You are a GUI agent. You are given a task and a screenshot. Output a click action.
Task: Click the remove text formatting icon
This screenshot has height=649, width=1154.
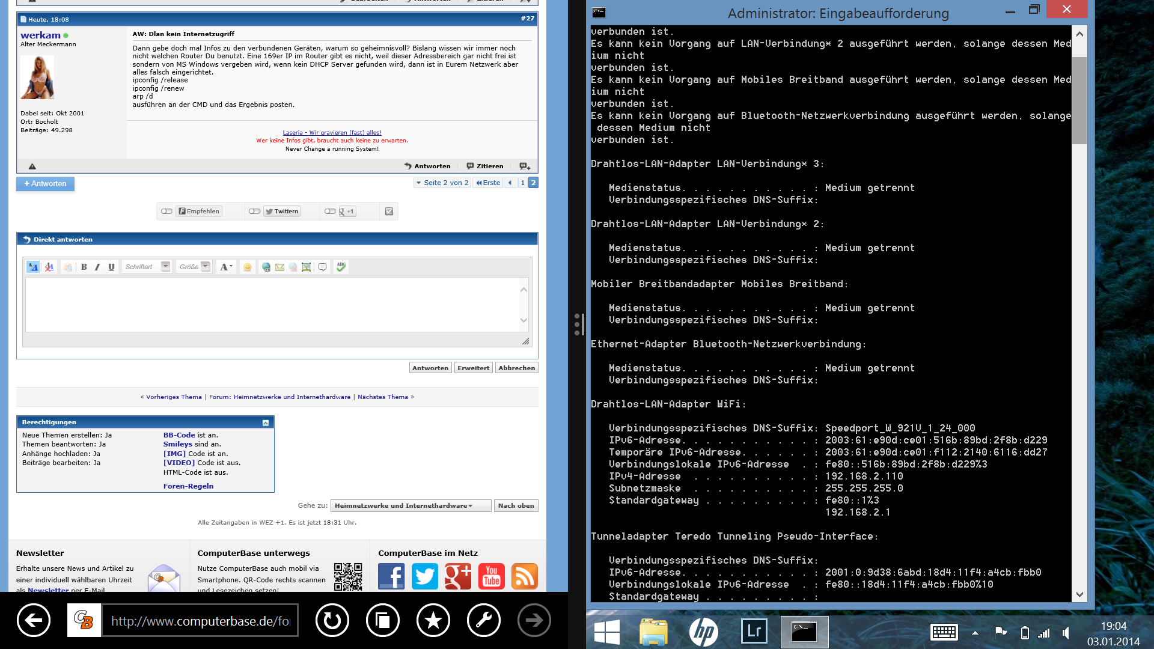pyautogui.click(x=50, y=267)
